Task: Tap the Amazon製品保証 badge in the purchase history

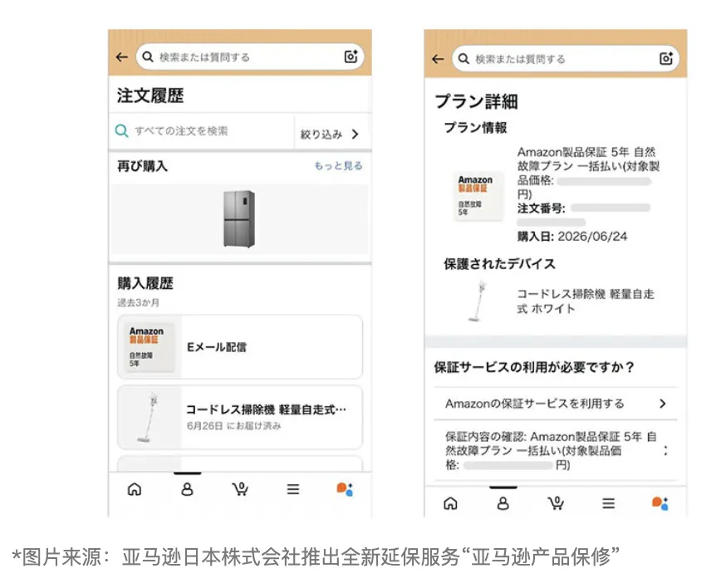Action: point(149,347)
